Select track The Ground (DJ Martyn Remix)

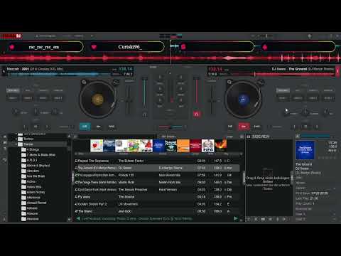click(156, 168)
